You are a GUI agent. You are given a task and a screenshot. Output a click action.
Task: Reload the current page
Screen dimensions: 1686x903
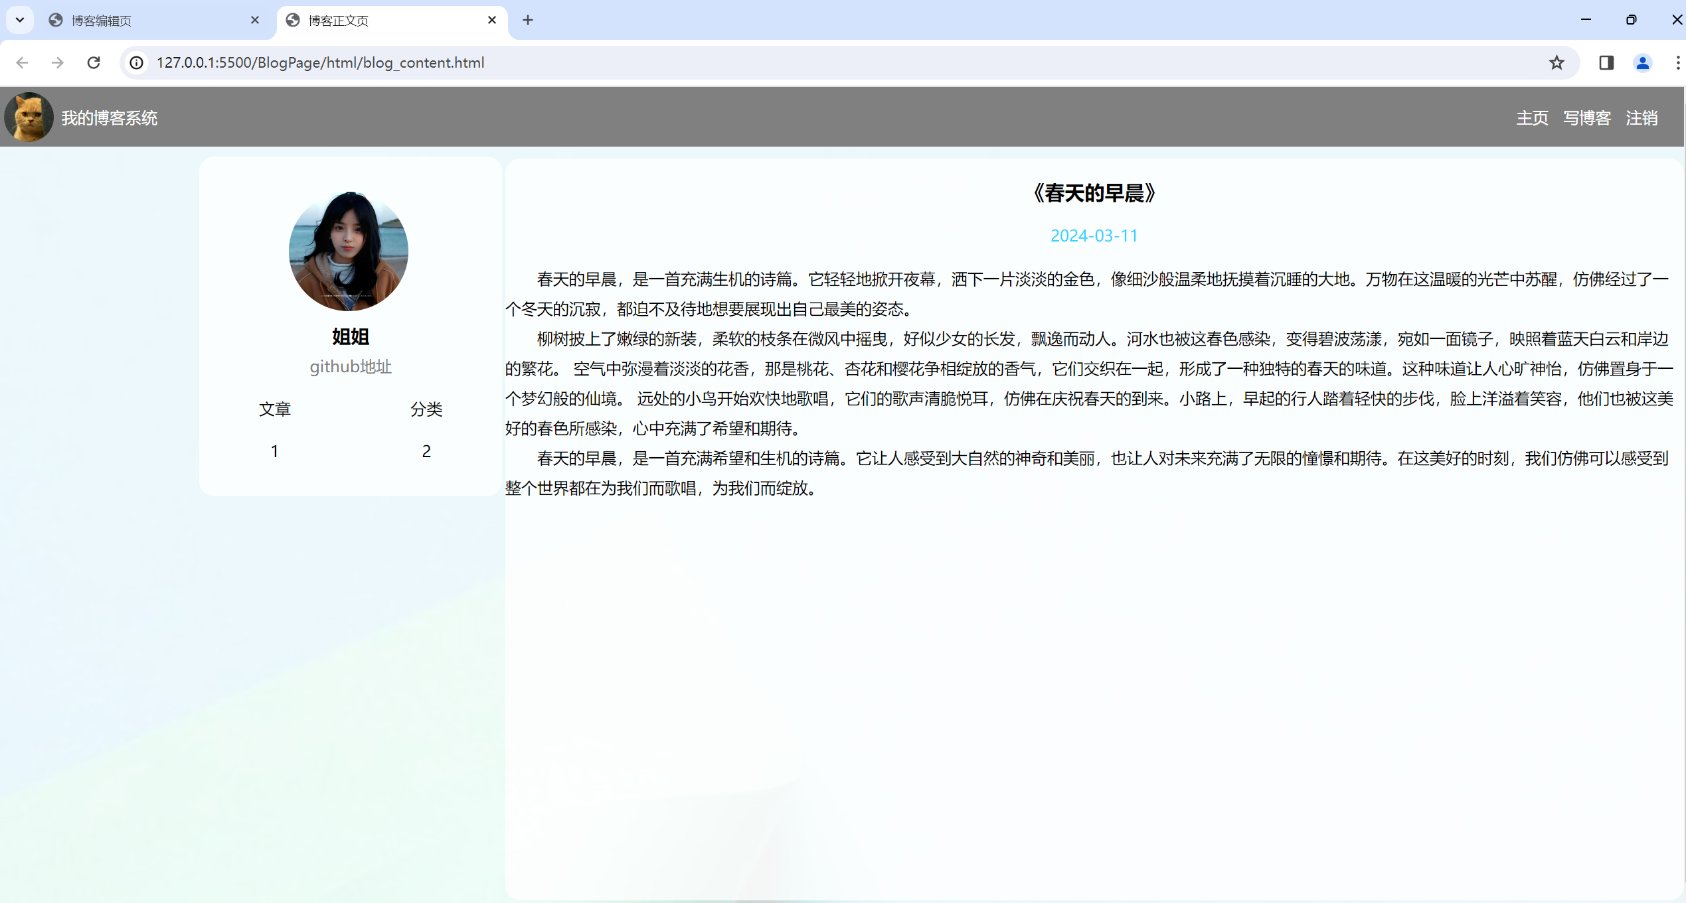[x=94, y=62]
